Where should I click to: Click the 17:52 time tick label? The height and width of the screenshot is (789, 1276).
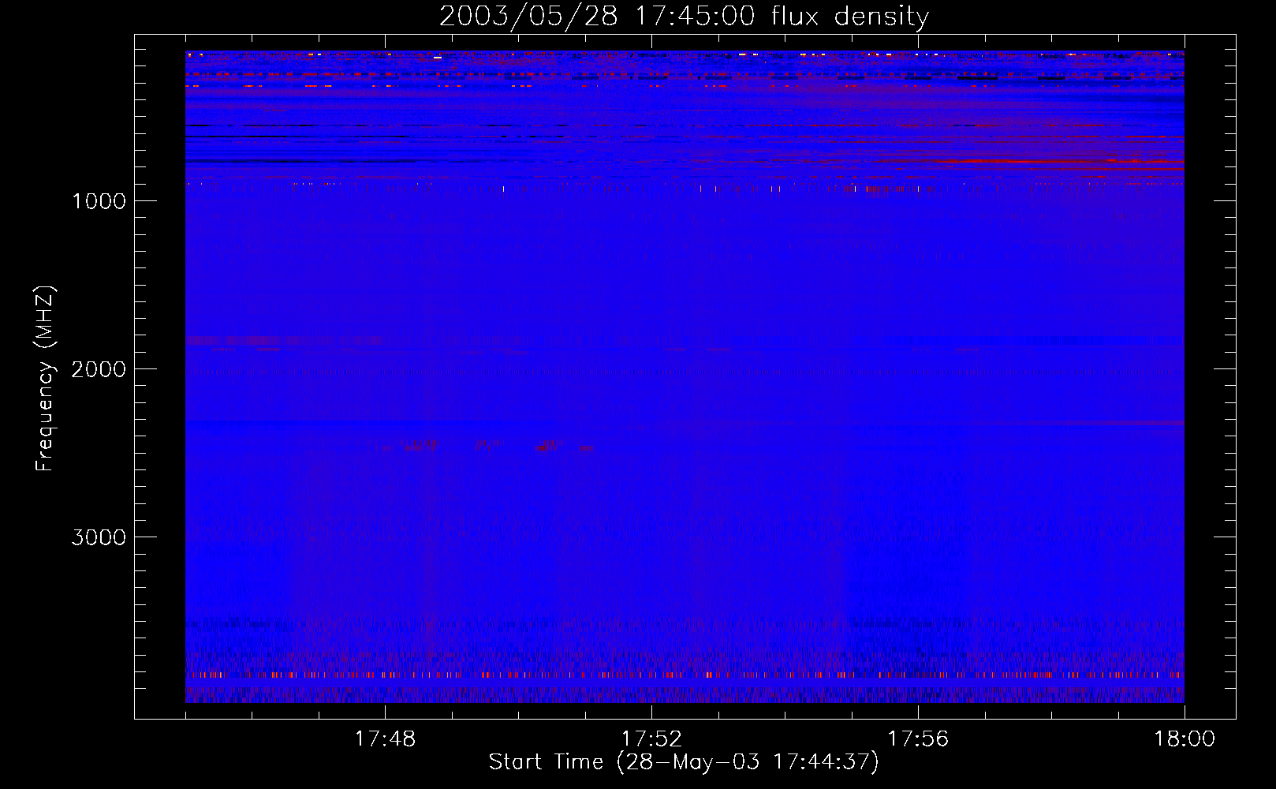[651, 739]
